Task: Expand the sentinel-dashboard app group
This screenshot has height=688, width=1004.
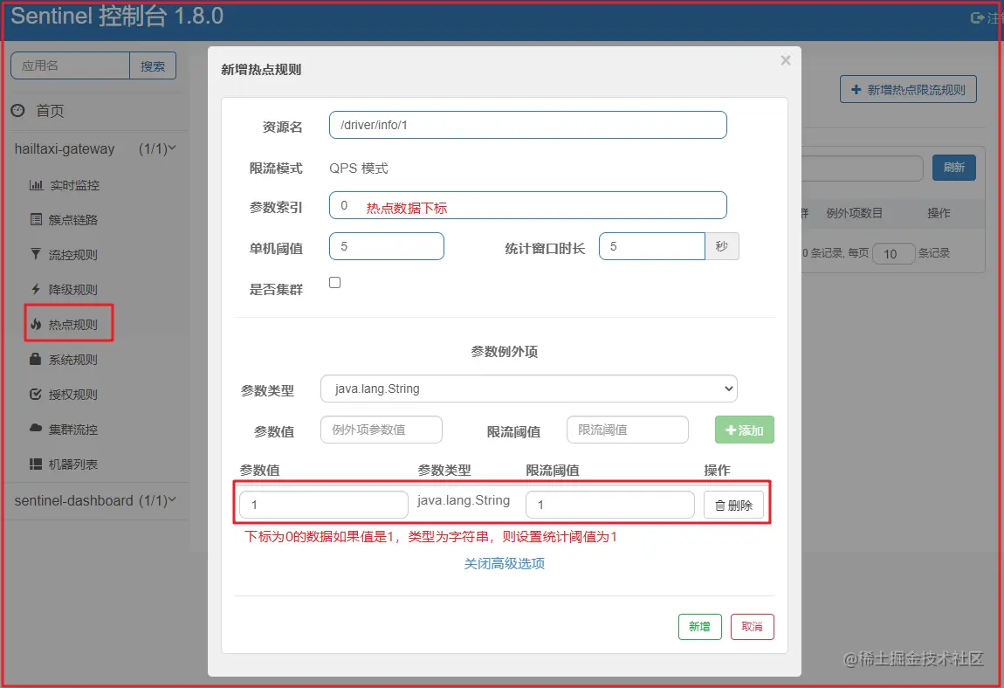Action: tap(95, 500)
